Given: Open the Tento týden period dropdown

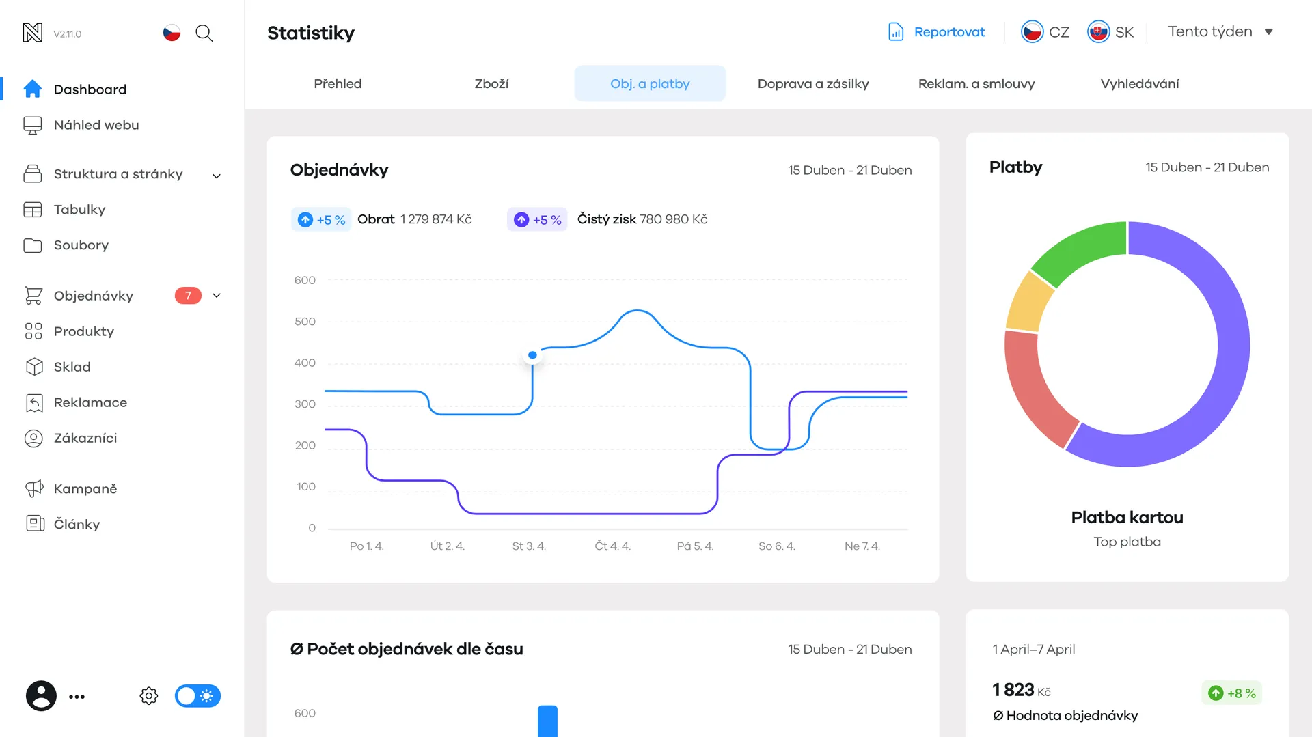Looking at the screenshot, I should coord(1220,31).
